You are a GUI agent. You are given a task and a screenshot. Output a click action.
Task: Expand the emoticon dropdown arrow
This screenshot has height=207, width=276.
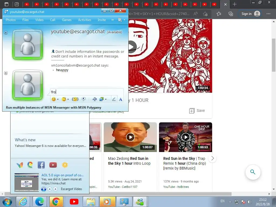(x=58, y=99)
